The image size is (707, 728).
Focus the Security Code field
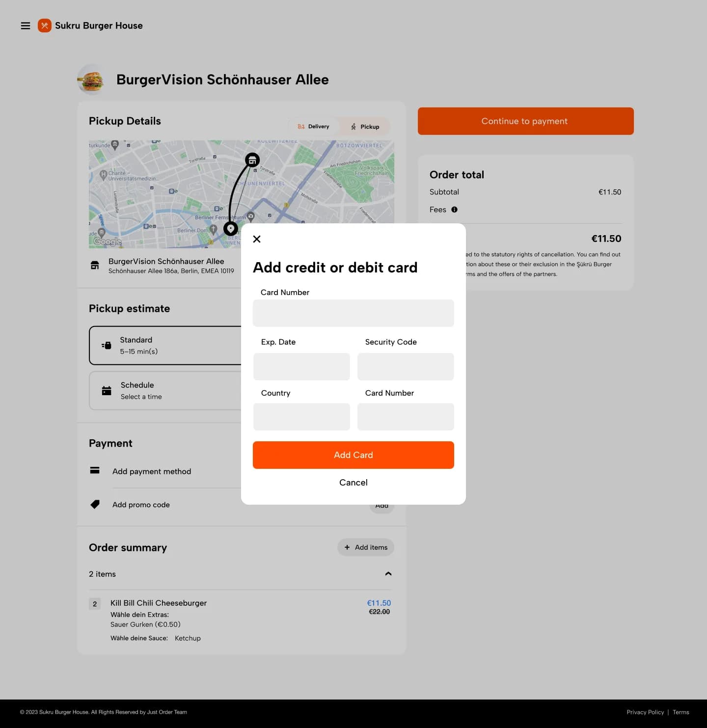[406, 367]
